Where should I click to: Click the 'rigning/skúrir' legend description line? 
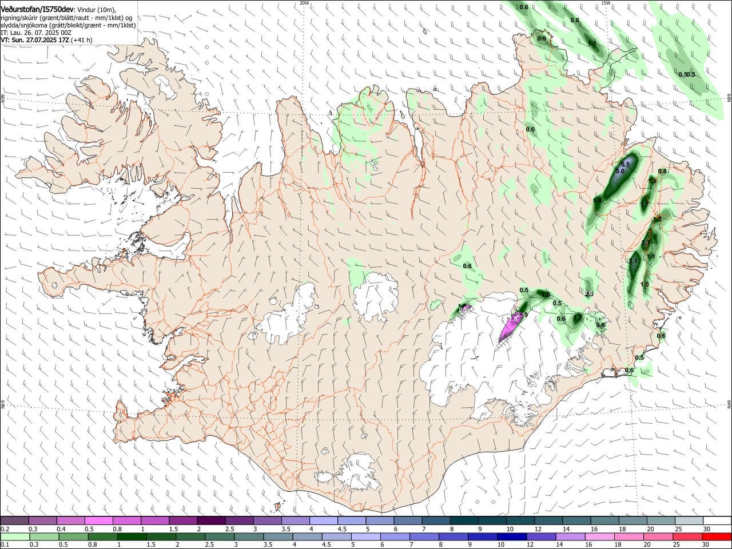(x=67, y=18)
